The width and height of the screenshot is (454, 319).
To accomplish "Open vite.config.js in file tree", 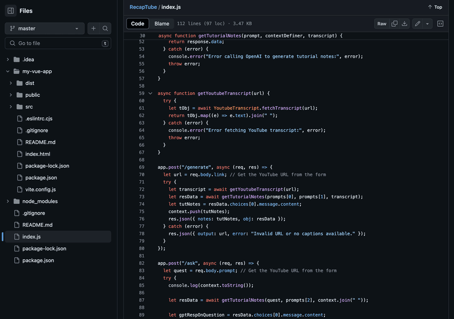I will pos(40,189).
